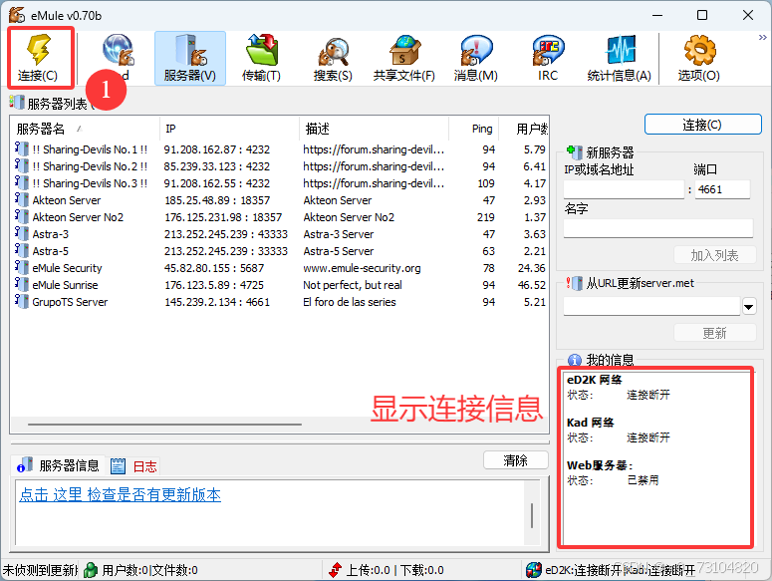Click the Web server disabled status text
772x581 pixels.
click(x=643, y=480)
